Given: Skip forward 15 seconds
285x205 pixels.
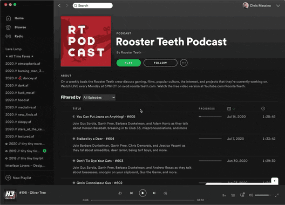Looking at the screenshot, I should pyautogui.click(x=165, y=193).
